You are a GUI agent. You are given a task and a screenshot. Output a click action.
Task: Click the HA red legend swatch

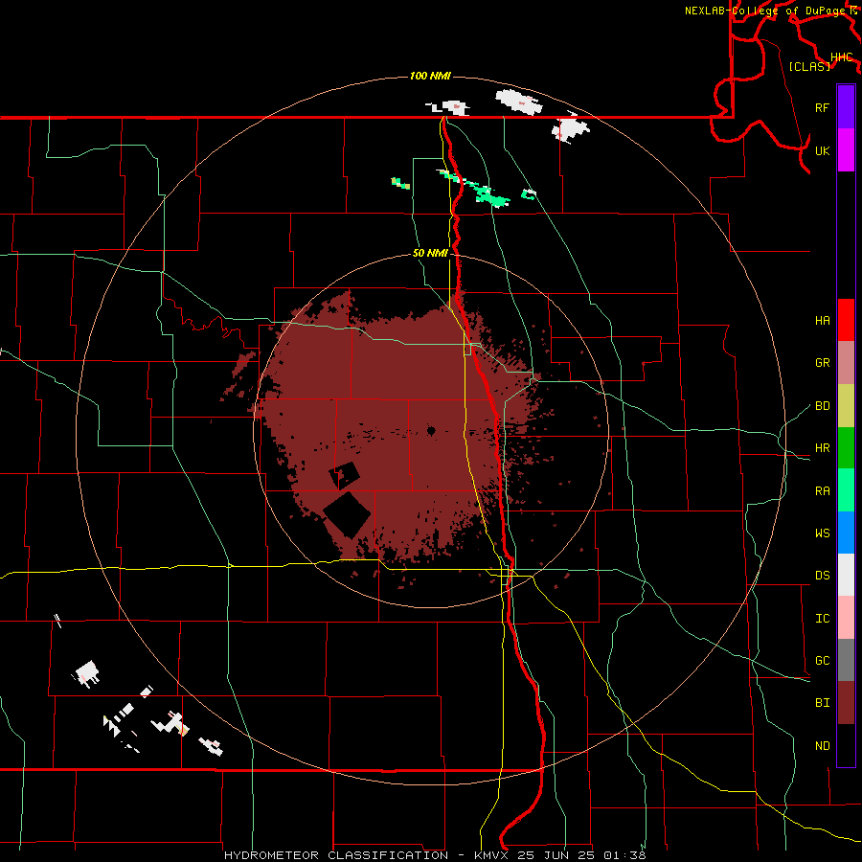click(846, 320)
